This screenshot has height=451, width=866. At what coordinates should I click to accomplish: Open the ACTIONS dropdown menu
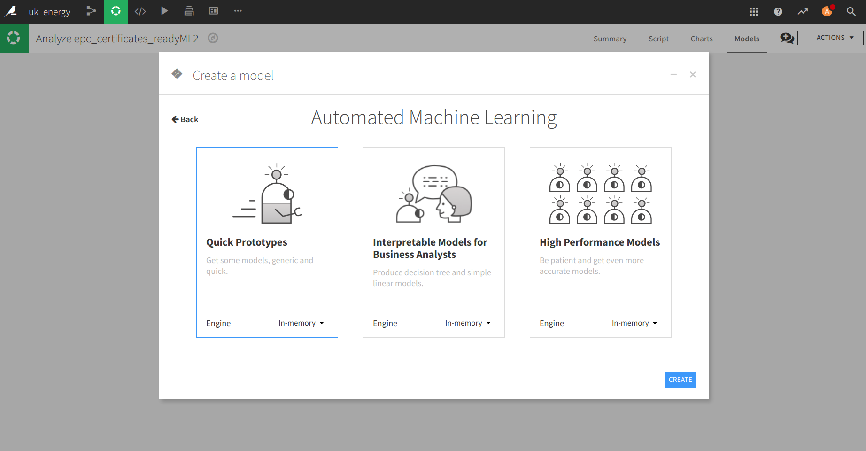[835, 38]
